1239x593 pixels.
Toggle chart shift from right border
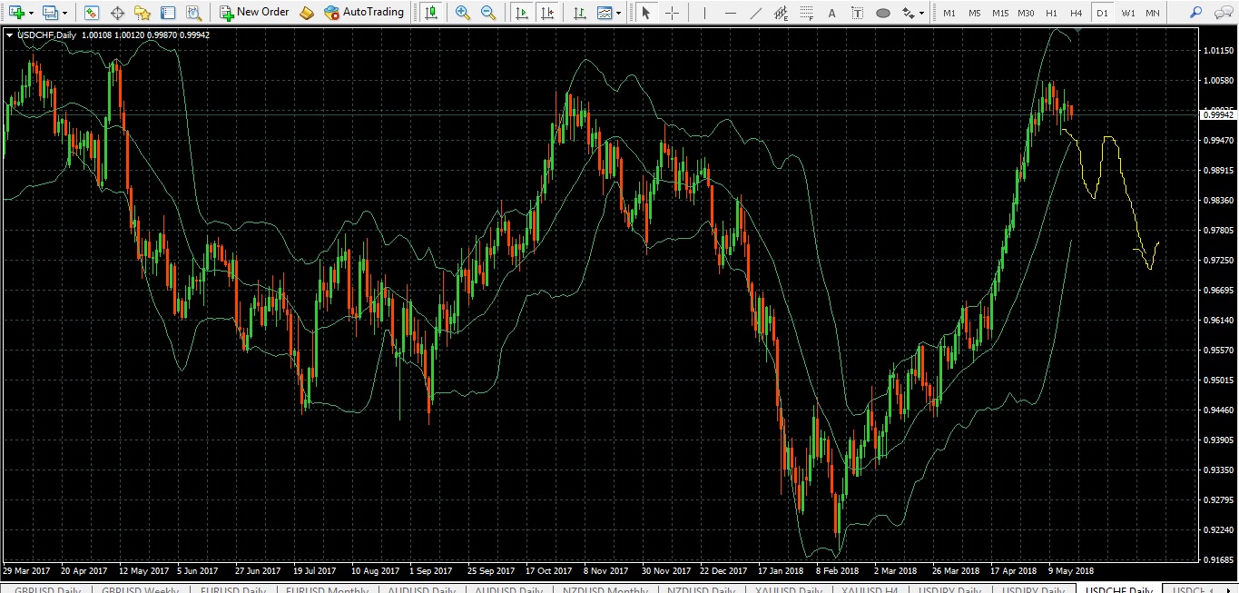(x=546, y=13)
